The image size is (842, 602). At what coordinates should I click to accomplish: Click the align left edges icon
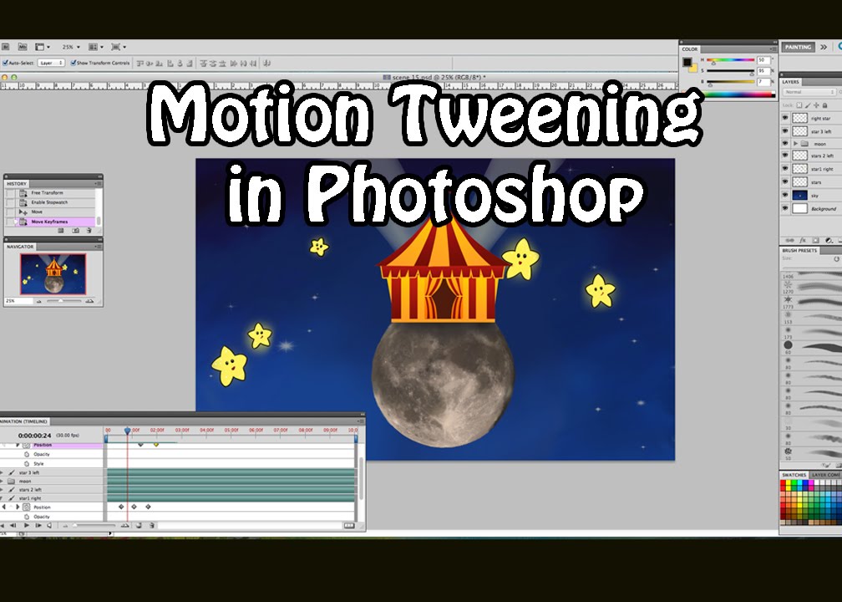(170, 64)
